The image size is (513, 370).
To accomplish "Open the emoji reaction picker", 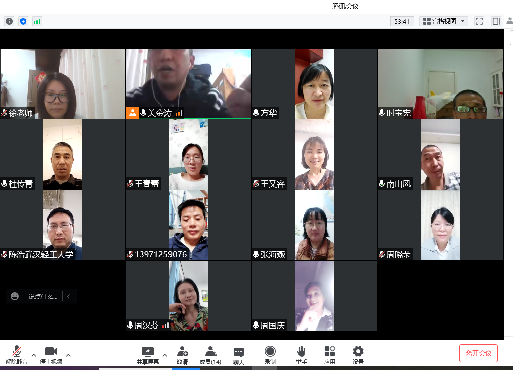I will click(x=15, y=296).
